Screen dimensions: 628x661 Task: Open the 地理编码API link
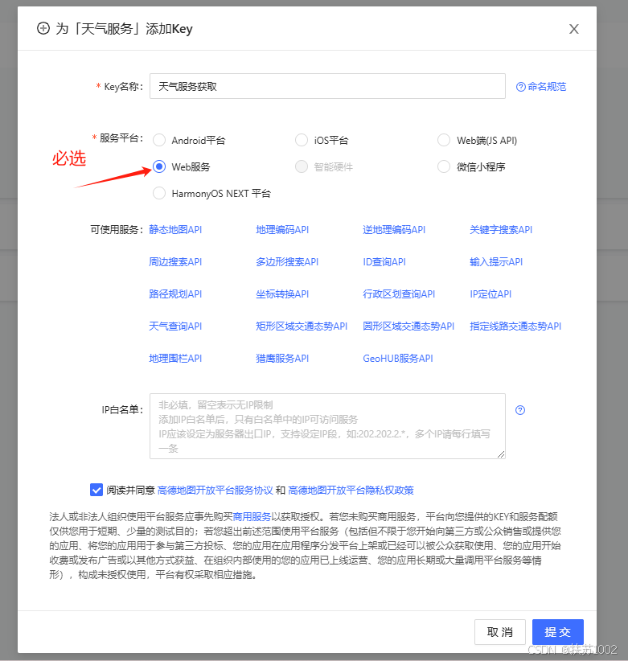(282, 230)
